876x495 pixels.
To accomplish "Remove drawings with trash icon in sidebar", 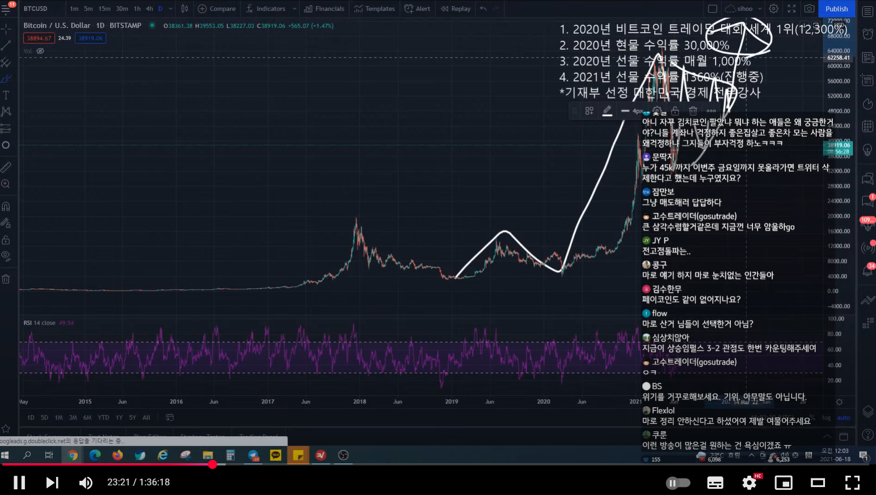I will pyautogui.click(x=6, y=278).
